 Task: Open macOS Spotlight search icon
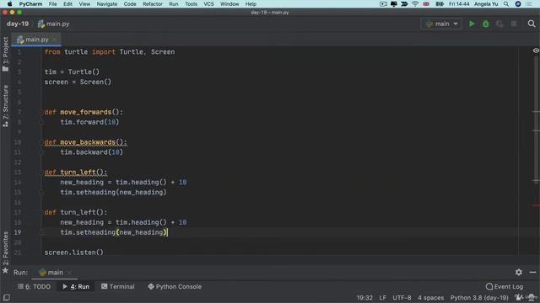click(506, 4)
